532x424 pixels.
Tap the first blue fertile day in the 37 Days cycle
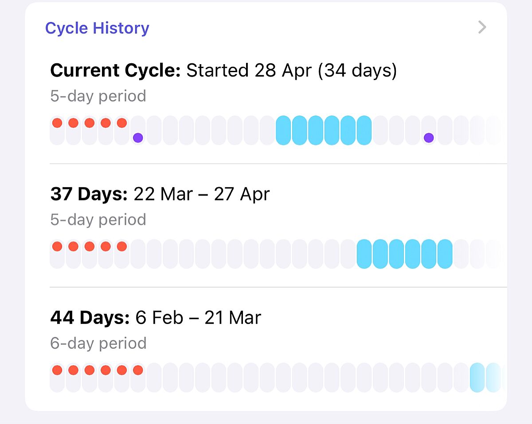[364, 254]
